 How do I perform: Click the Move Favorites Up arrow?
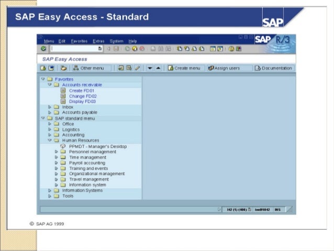[x=158, y=68]
